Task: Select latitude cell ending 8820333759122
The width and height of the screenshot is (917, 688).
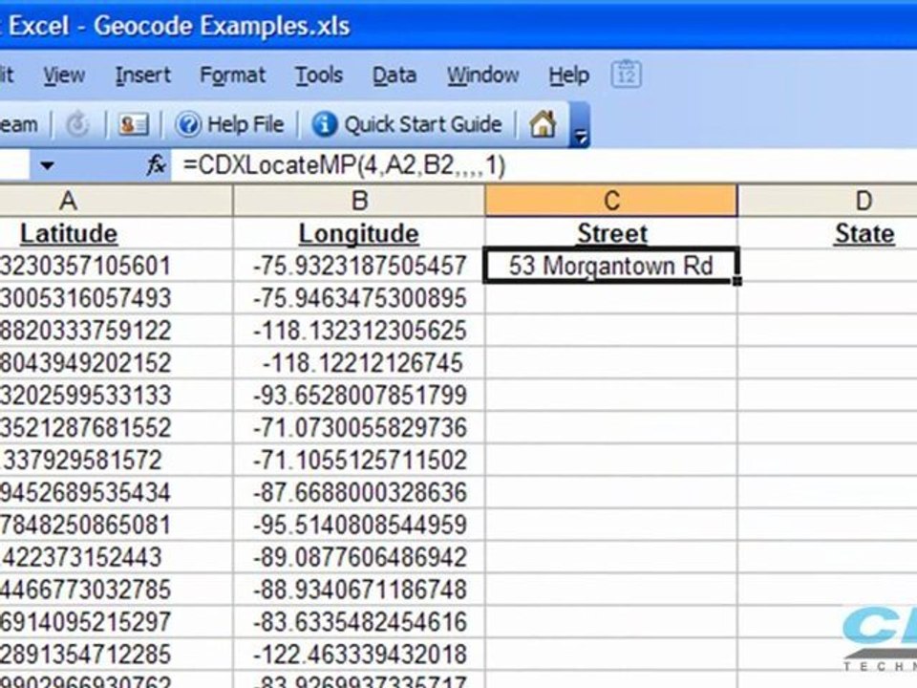Action: point(116,331)
